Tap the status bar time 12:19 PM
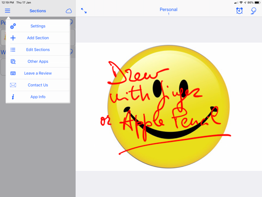This screenshot has height=197, width=262. [8, 2]
